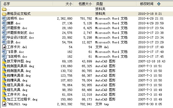The height and width of the screenshot is (108, 173).
Task: Select the 工序卡片.dwl file icon
Action: point(4,47)
